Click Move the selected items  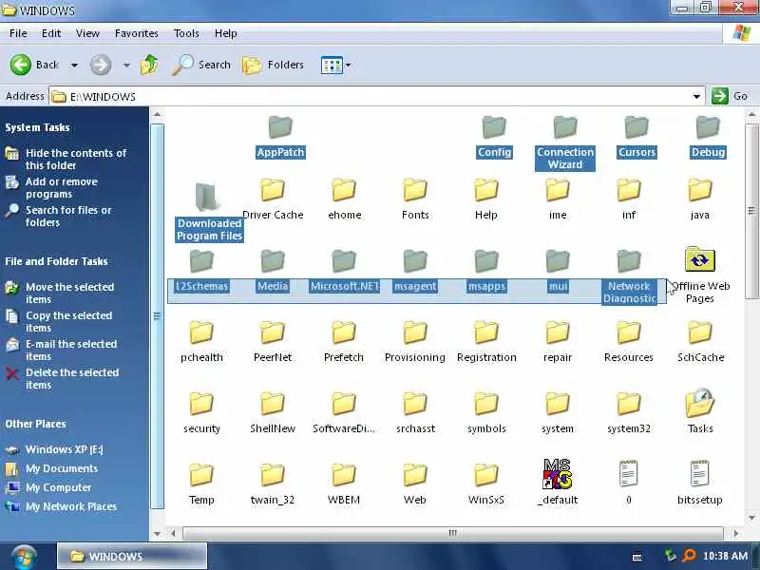(69, 293)
